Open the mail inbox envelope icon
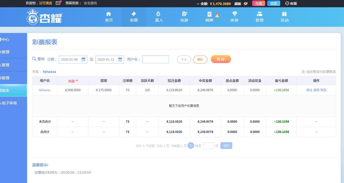The image size is (344, 183). pos(58,3)
